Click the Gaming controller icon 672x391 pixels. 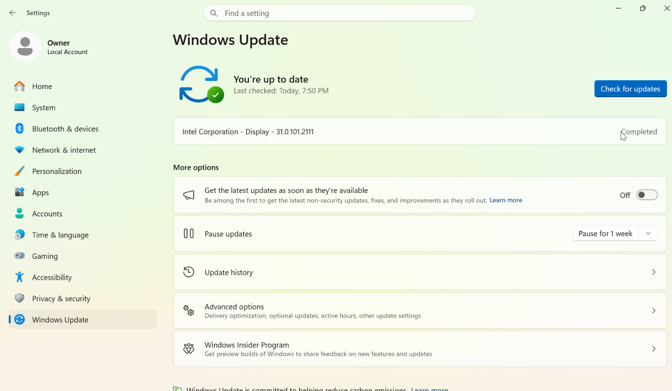tap(19, 256)
